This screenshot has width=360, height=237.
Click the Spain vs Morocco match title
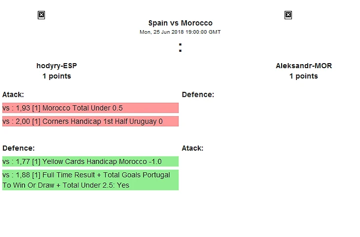180,23
